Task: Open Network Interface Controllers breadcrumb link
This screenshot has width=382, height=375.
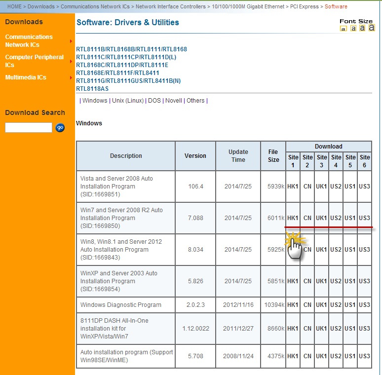Action: 171,6
